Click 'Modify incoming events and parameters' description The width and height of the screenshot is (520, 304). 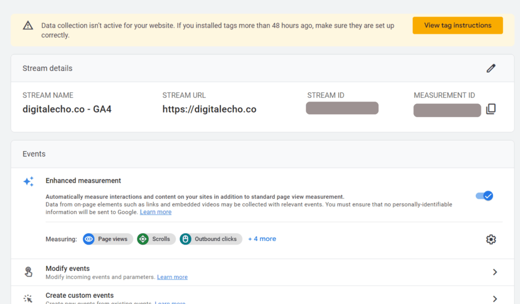(x=100, y=277)
